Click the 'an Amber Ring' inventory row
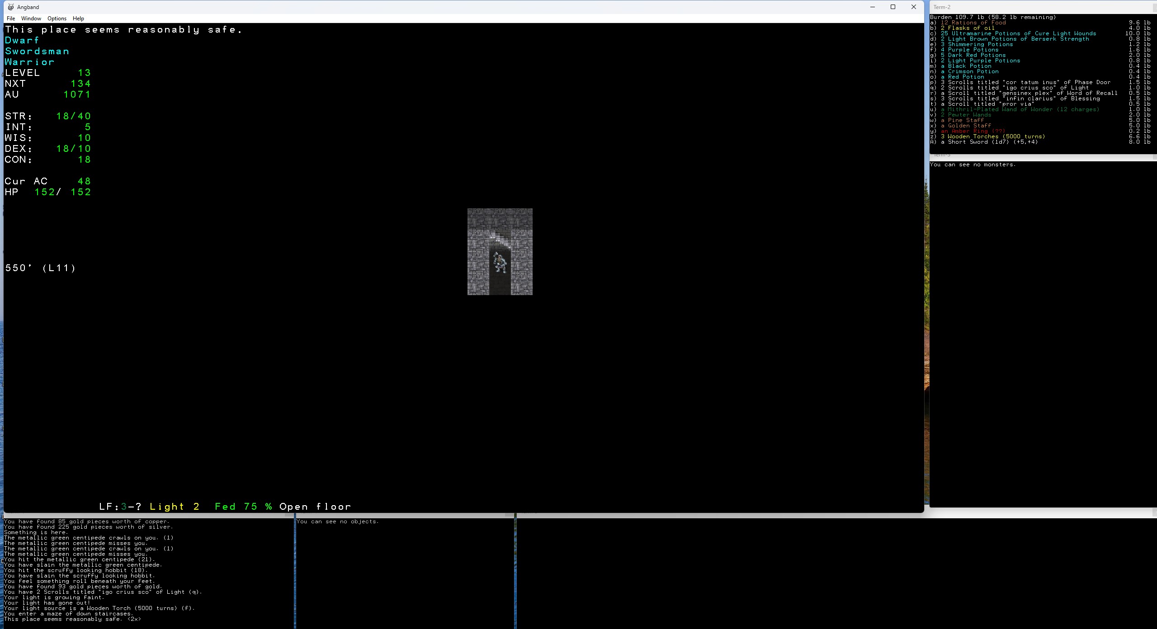The width and height of the screenshot is (1157, 629). coord(1040,131)
